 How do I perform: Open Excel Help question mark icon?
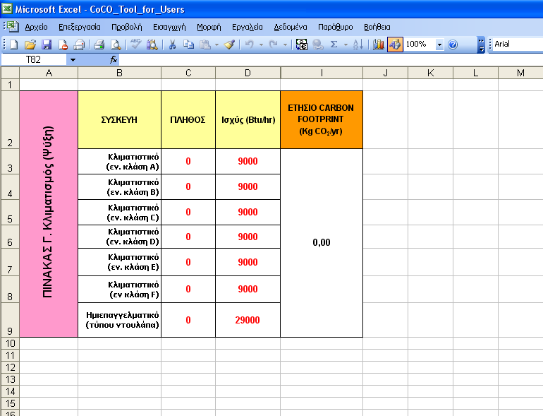pos(453,44)
